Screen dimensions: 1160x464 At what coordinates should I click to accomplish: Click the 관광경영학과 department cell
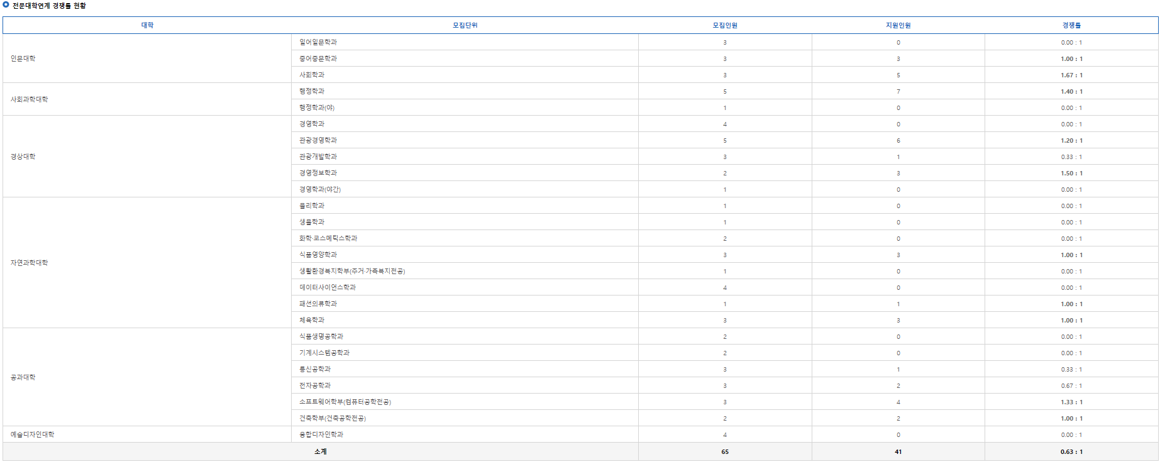coord(465,140)
